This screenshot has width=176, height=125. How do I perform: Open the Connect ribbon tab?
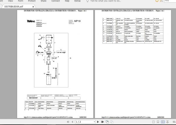coord(56,1)
